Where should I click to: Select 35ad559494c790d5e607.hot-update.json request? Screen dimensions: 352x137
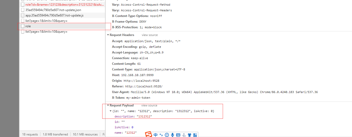[x=62, y=10]
